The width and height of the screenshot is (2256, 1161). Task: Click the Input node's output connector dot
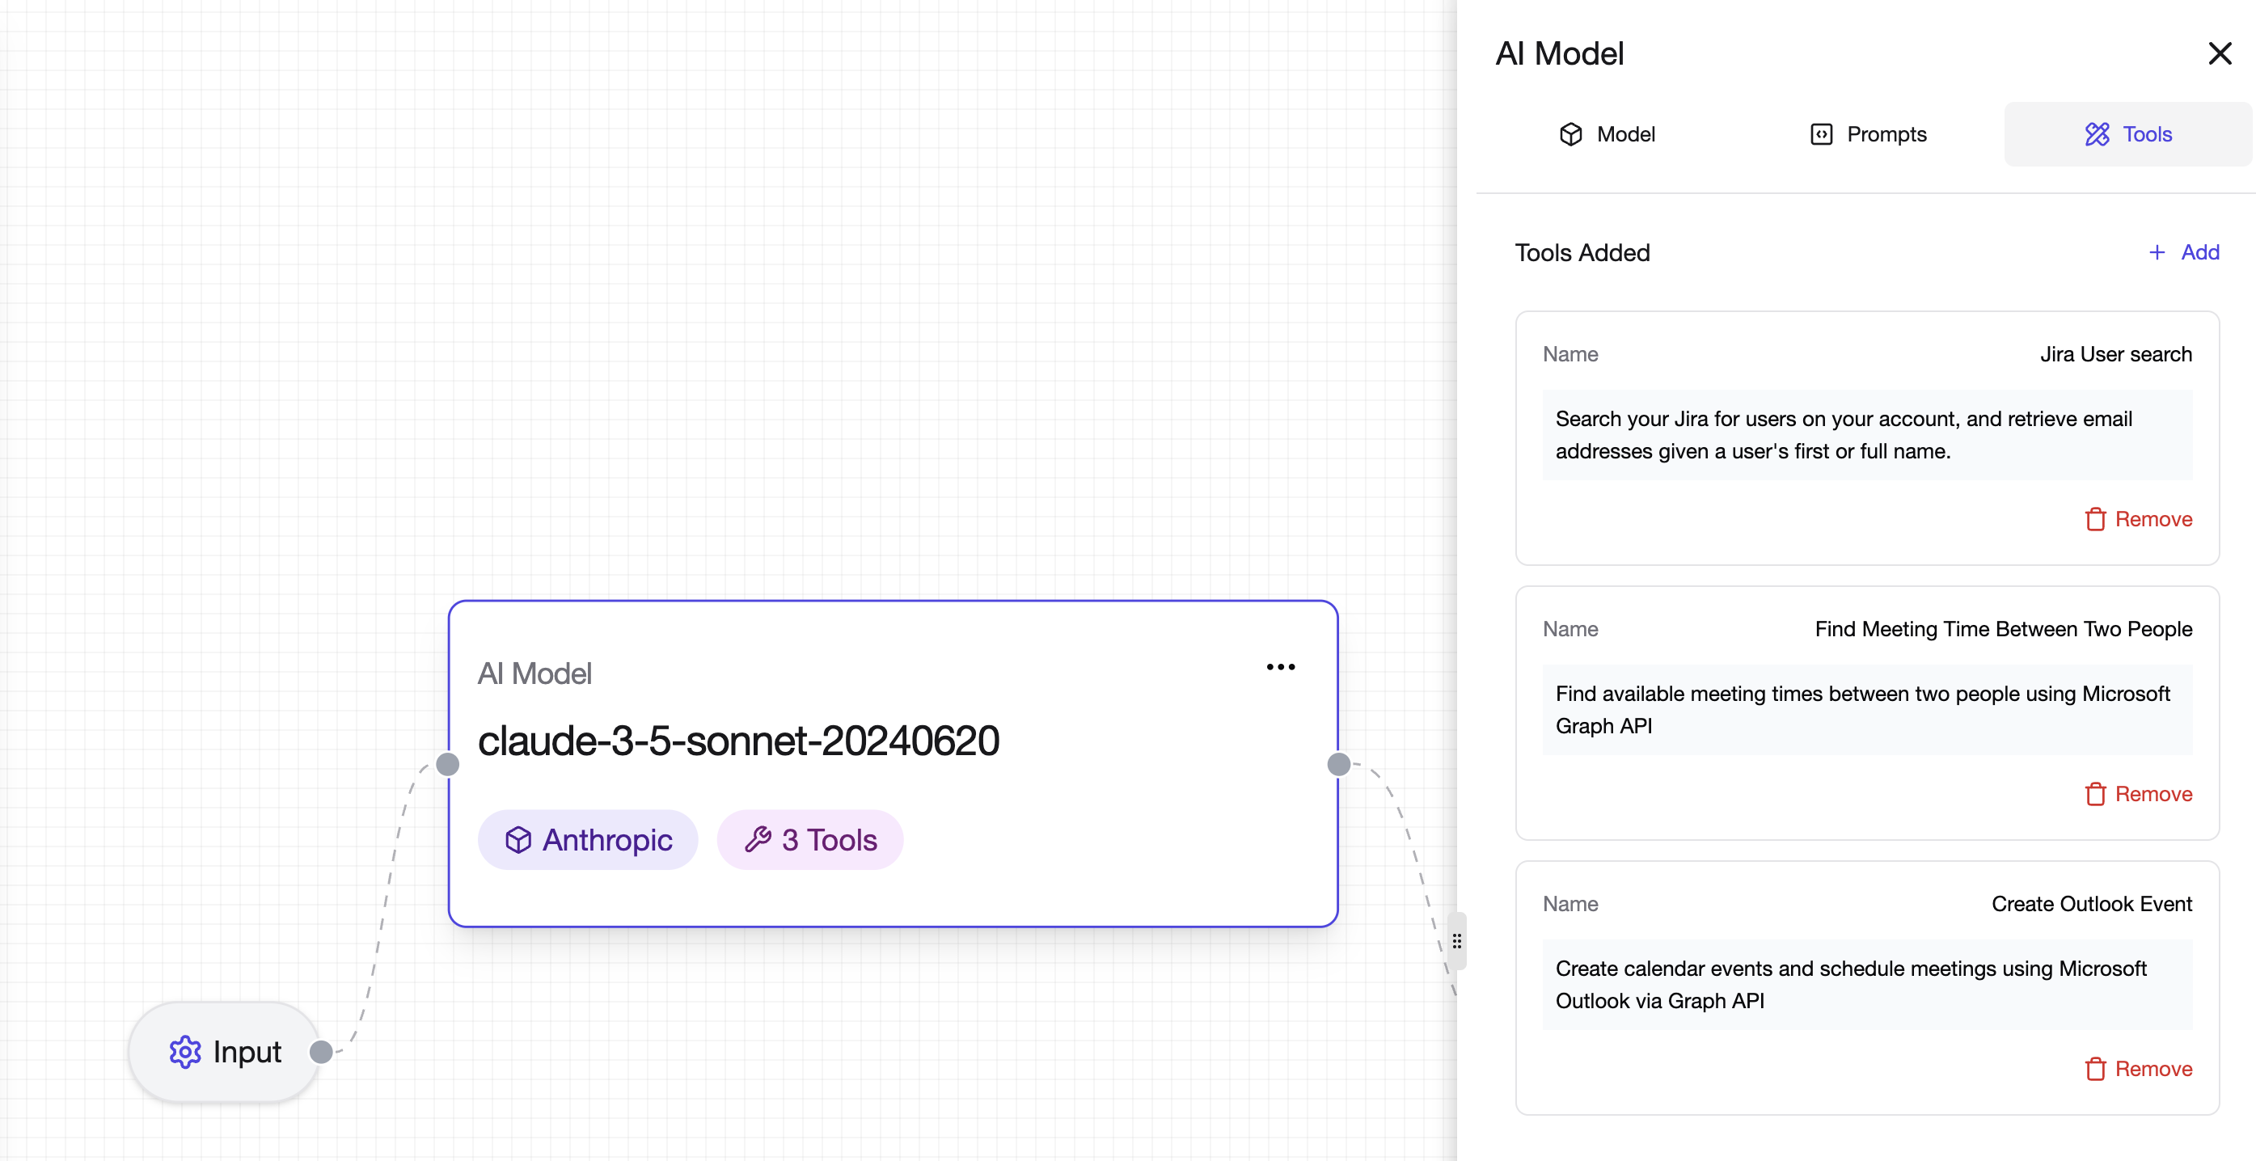tap(321, 1052)
